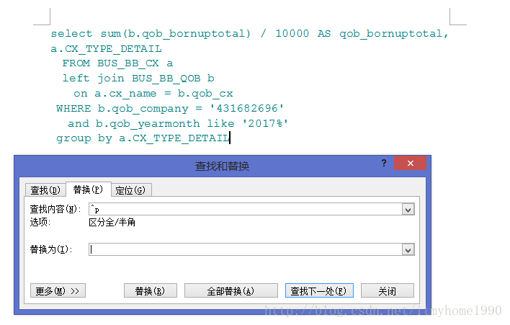Click the text like '2017%'
Viewport: 510px width, 325px height.
(x=248, y=124)
